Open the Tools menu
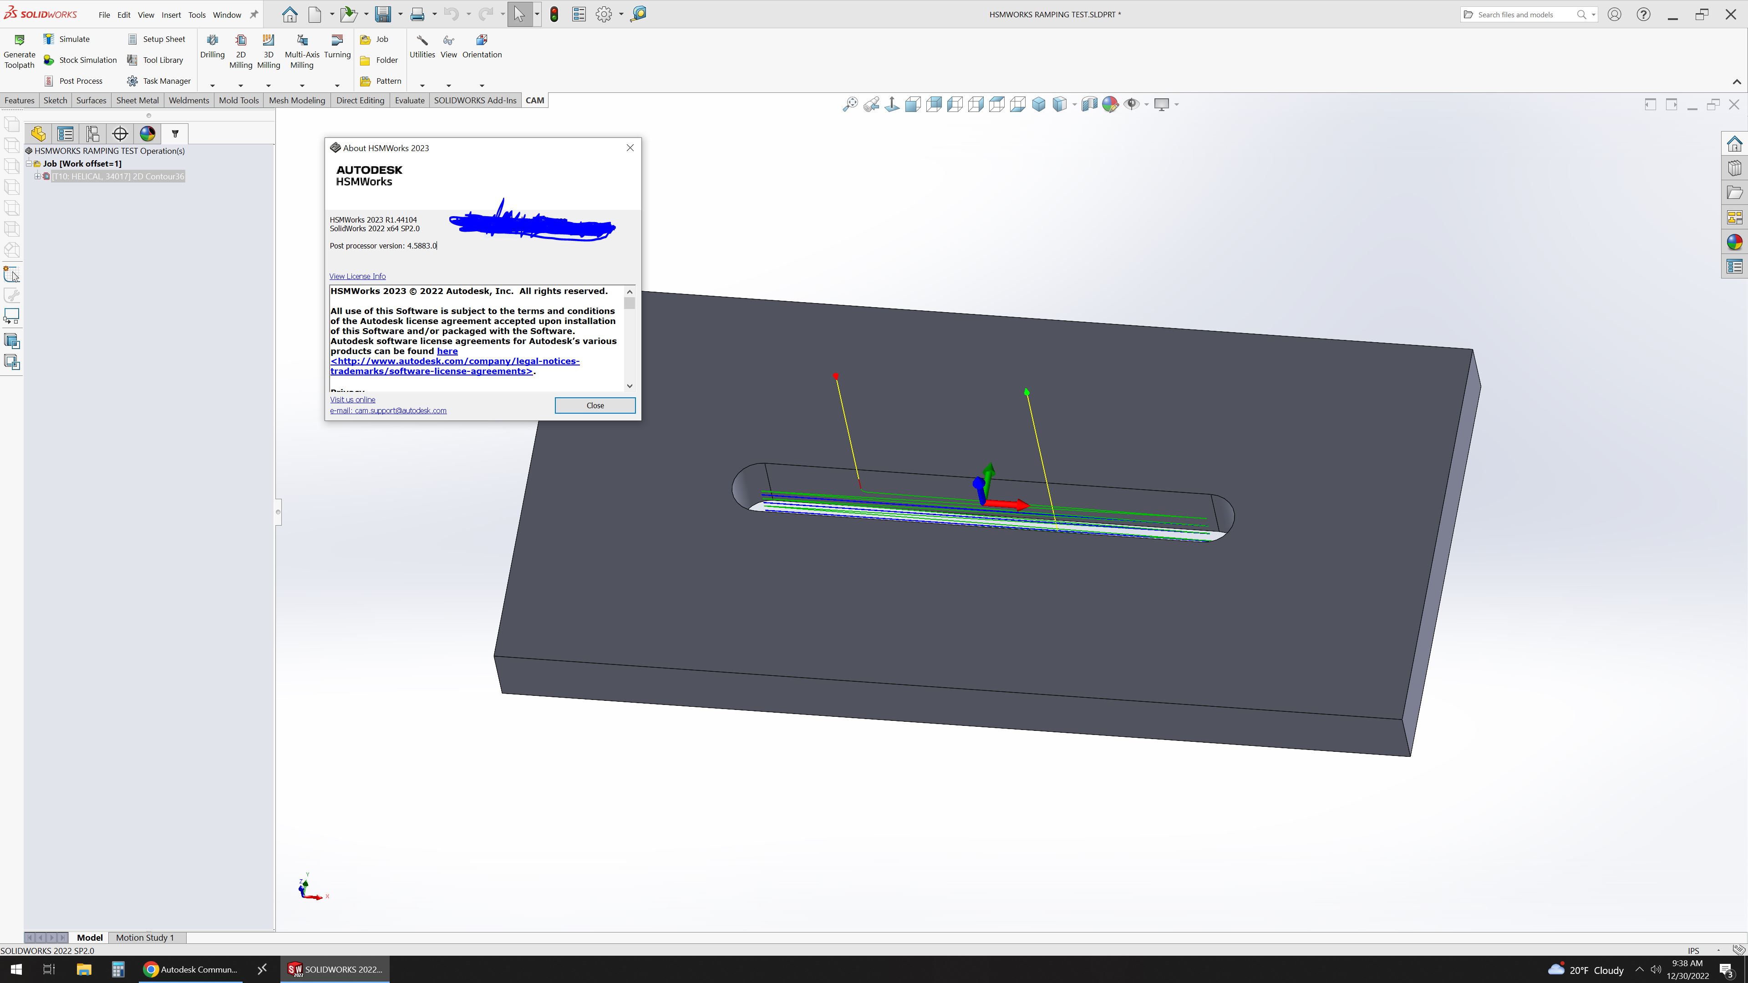Viewport: 1748px width, 983px height. tap(197, 14)
